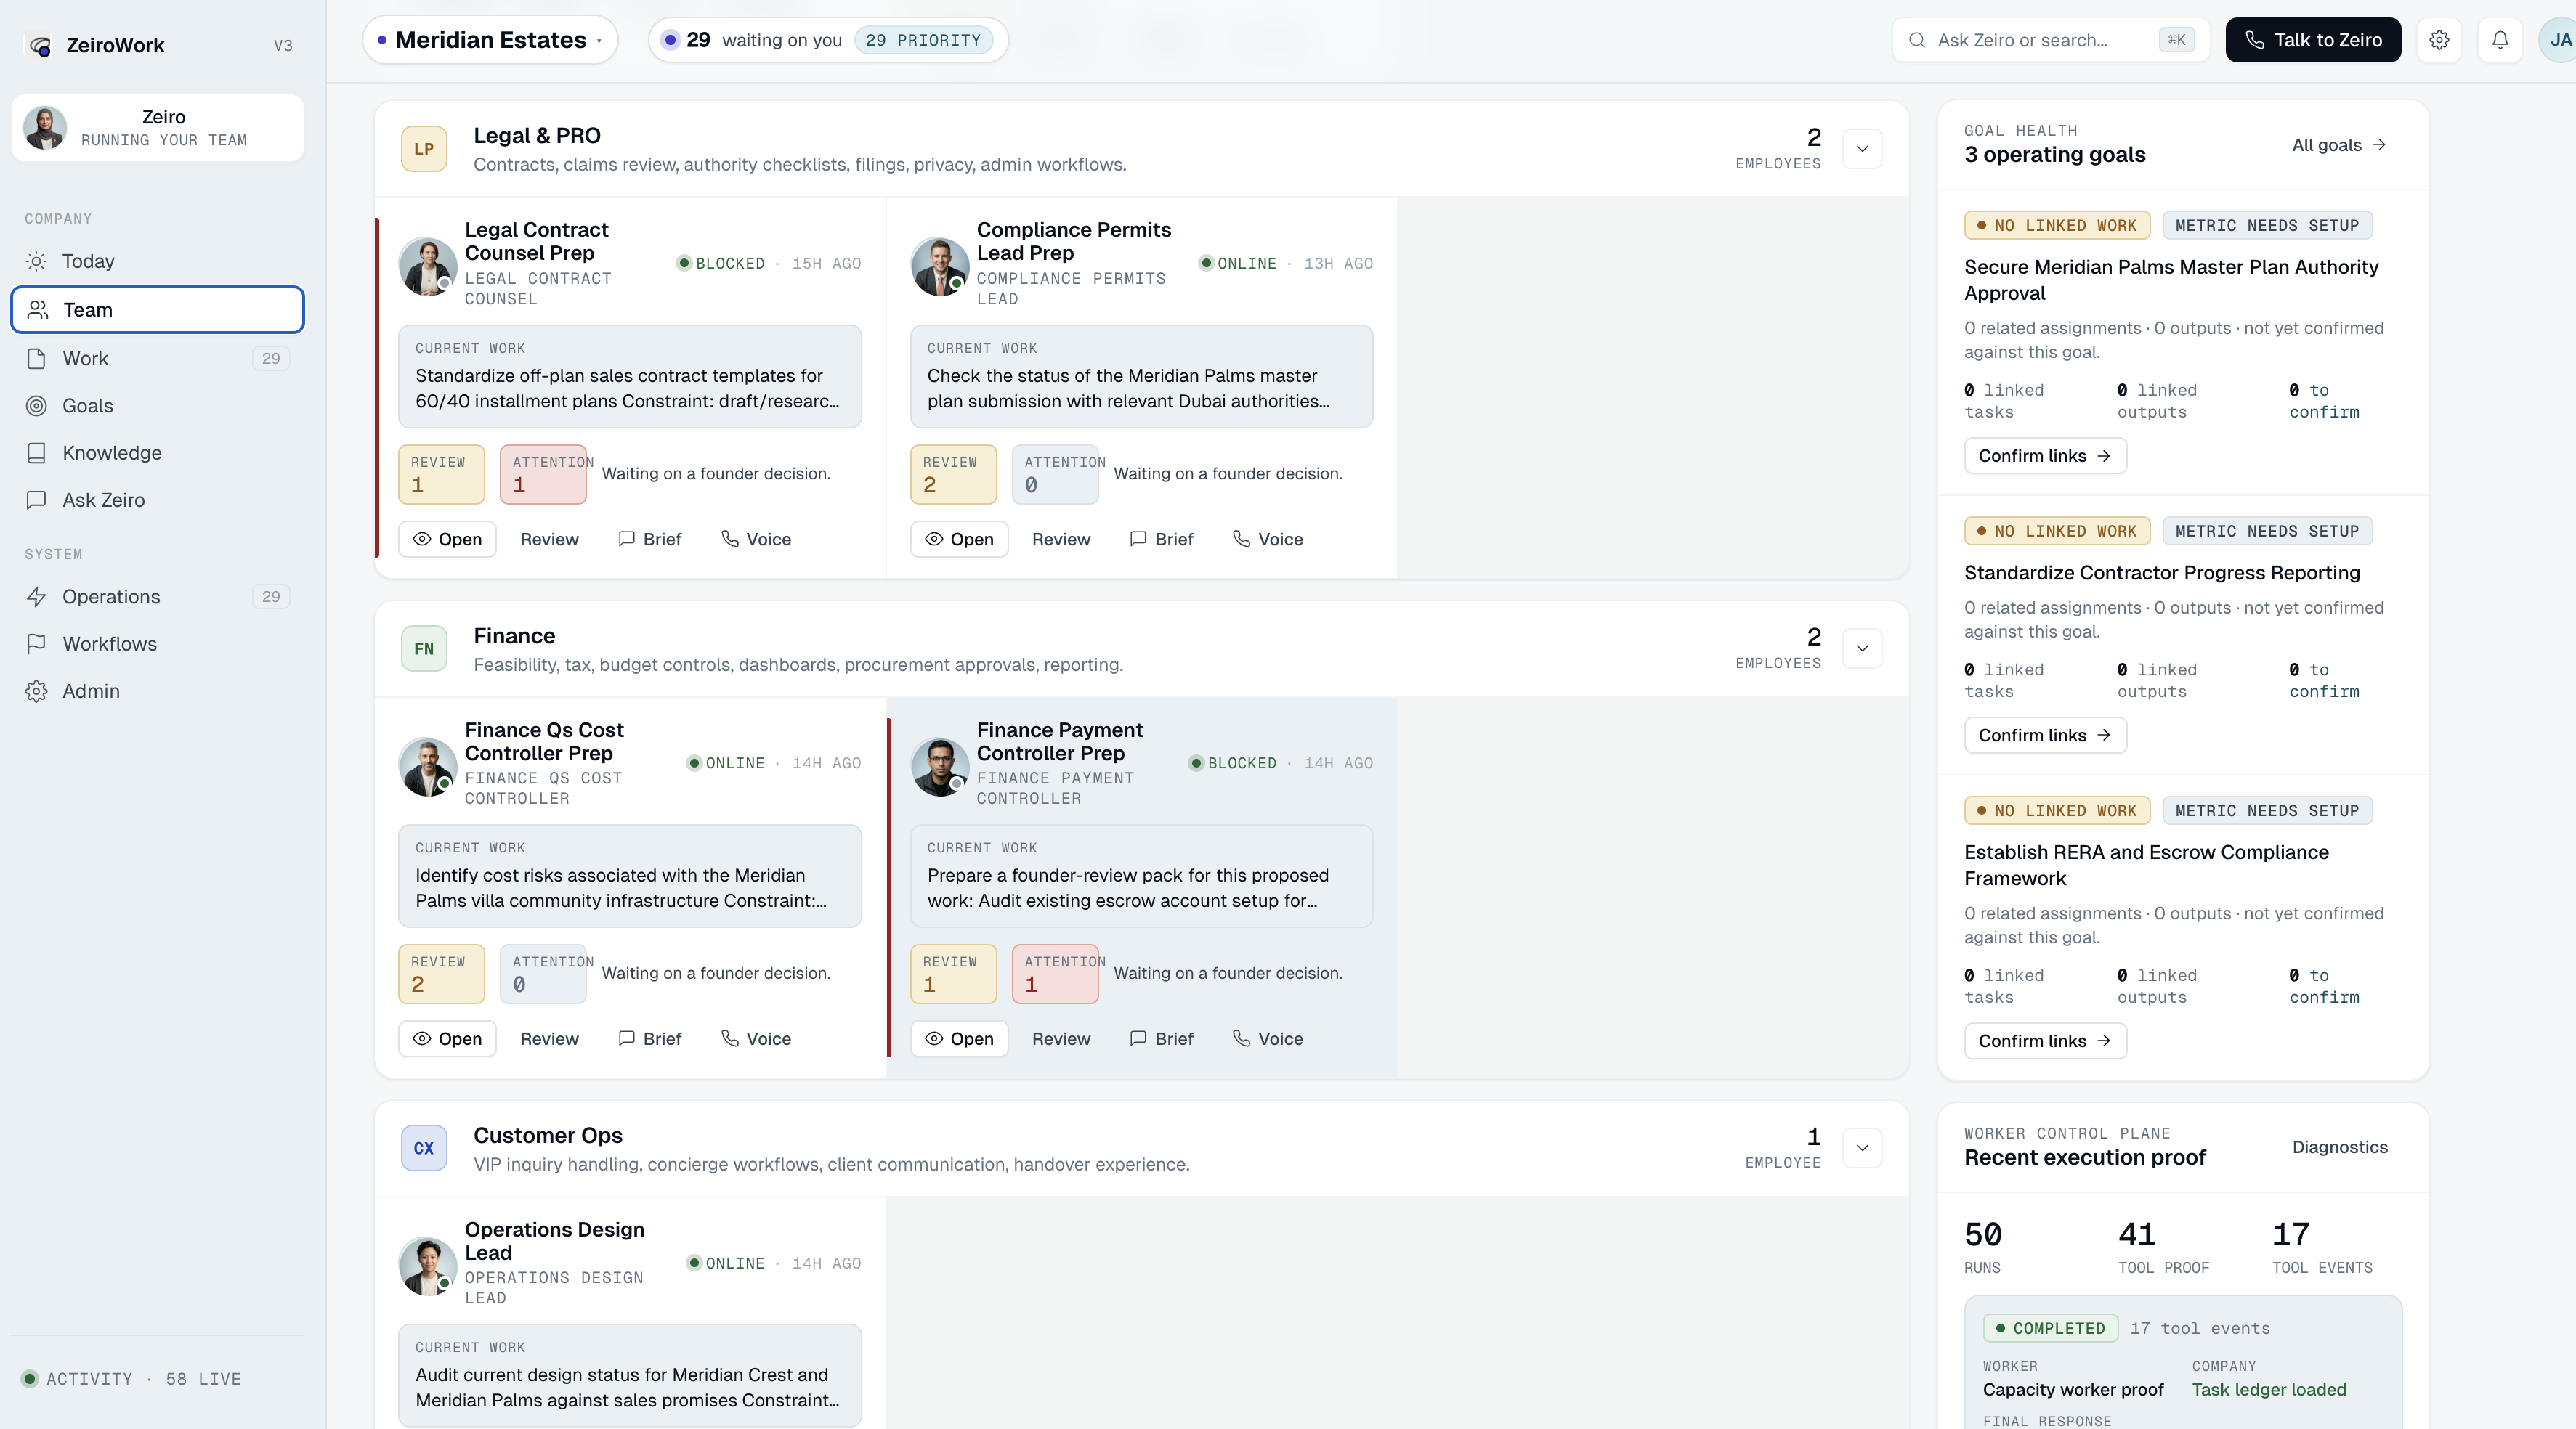Open Compliance Permits Lead Prep via eye button

click(x=959, y=539)
